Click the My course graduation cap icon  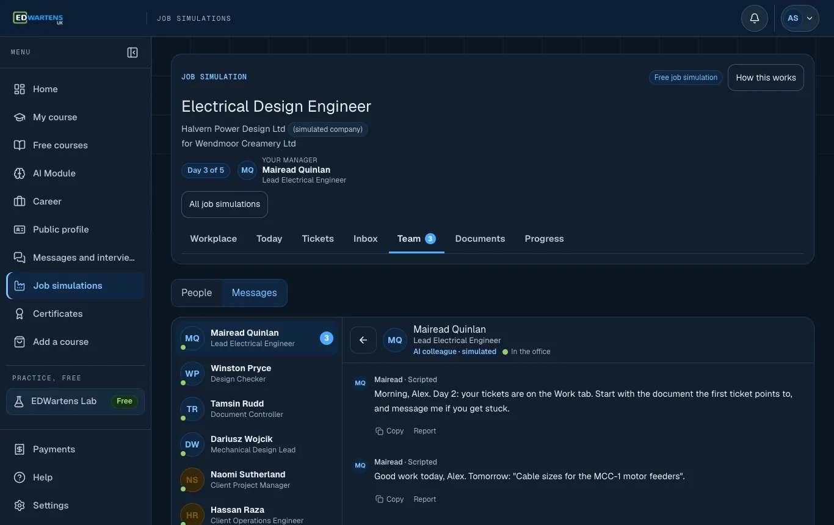[20, 117]
